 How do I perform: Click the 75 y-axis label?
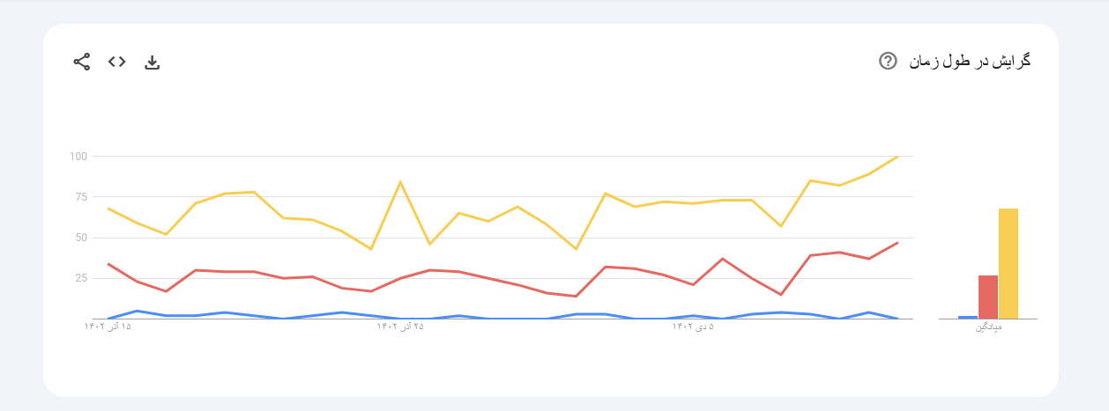click(81, 197)
